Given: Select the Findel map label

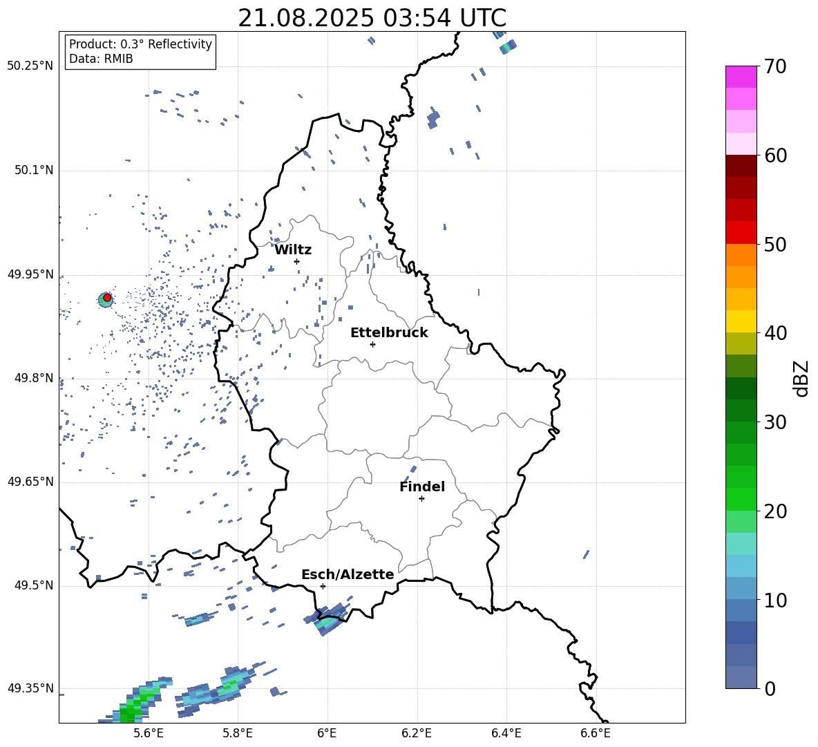Looking at the screenshot, I should pyautogui.click(x=422, y=486).
